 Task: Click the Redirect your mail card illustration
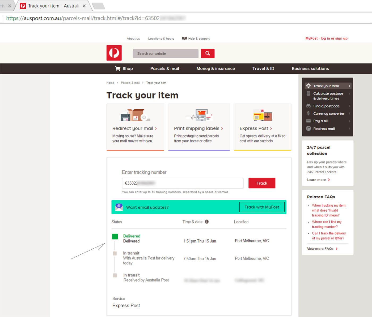pyautogui.click(x=135, y=115)
